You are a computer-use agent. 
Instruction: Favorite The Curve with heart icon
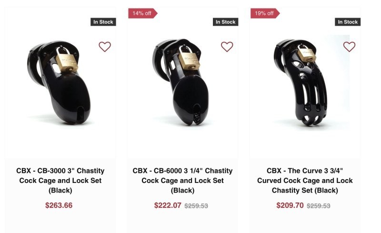pyautogui.click(x=350, y=47)
